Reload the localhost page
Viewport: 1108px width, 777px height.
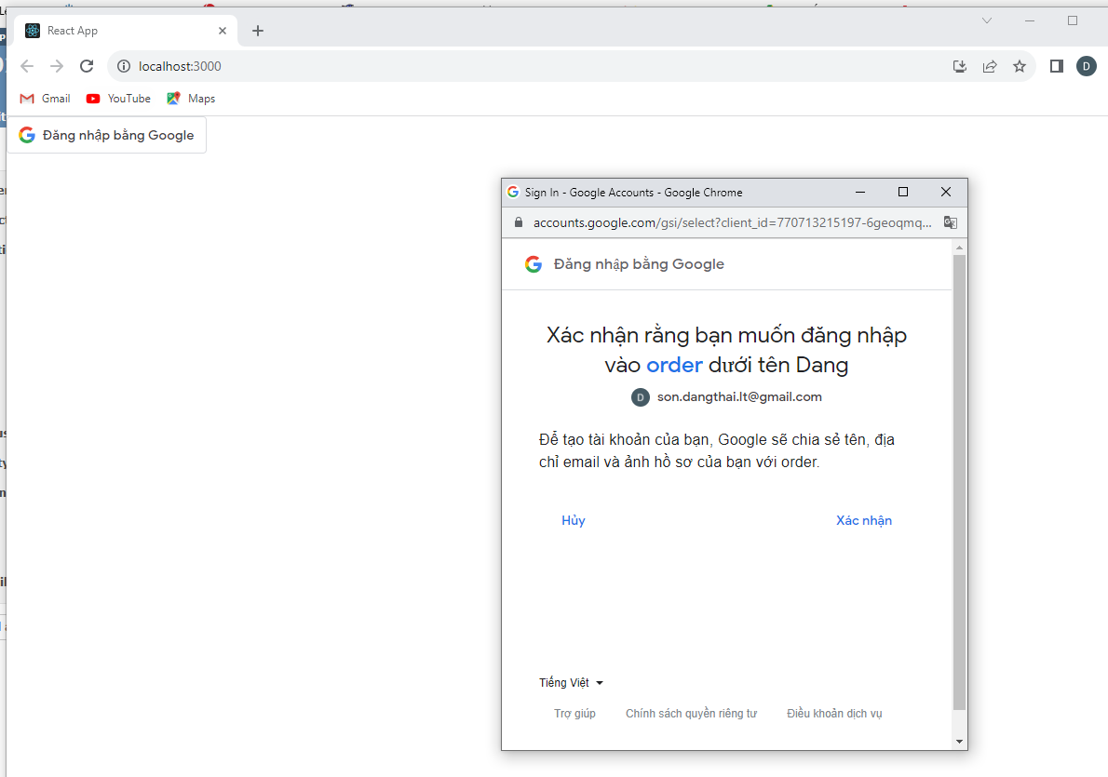pyautogui.click(x=87, y=66)
